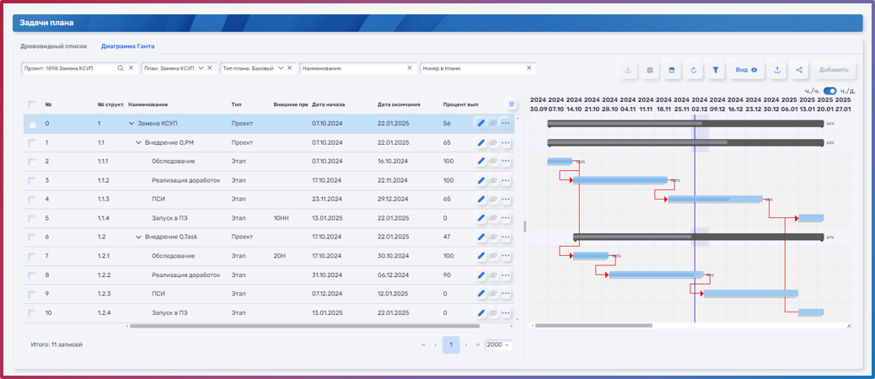Clear the План filter with its X

(x=210, y=68)
